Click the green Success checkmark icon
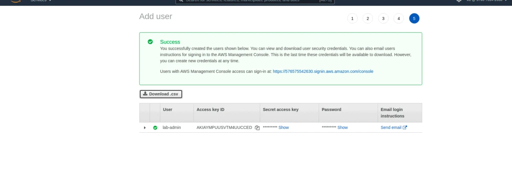 [x=150, y=42]
